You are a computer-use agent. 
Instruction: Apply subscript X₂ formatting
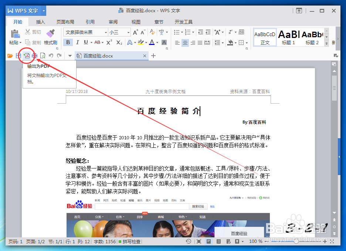pos(119,42)
